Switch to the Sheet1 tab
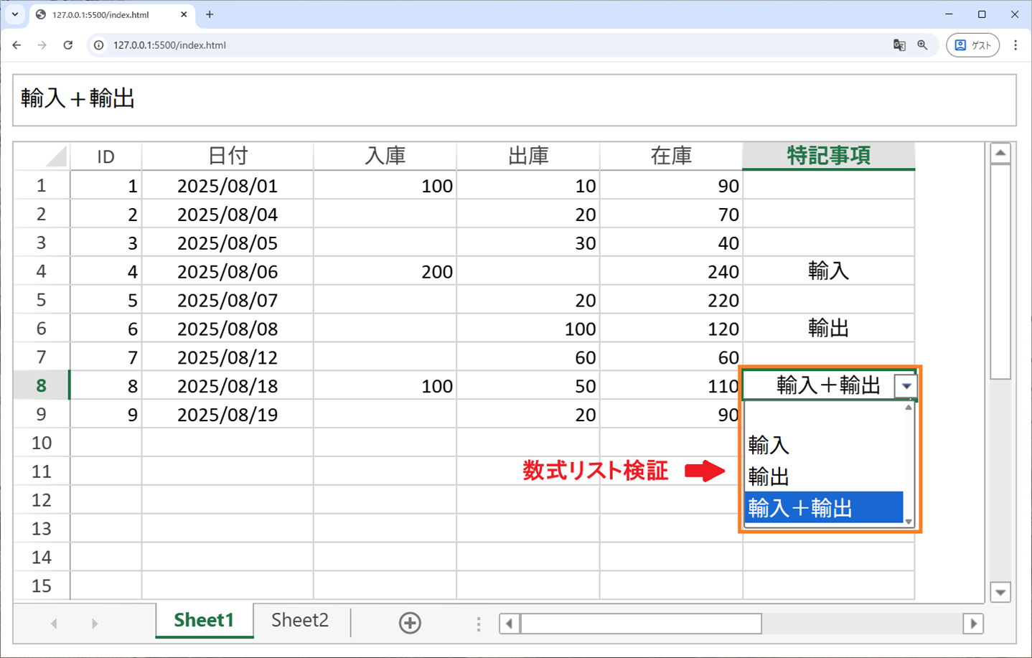Screen dimensions: 1032x658 205,620
